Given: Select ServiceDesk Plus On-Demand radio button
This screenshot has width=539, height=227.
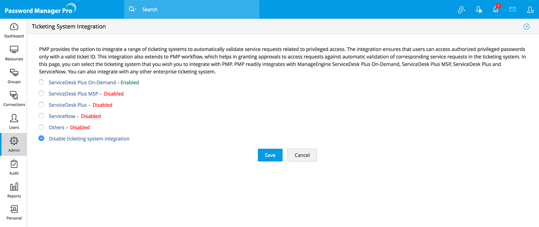Looking at the screenshot, I should [41, 82].
